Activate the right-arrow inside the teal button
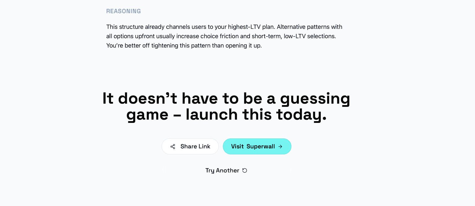Viewport: 475px width, 206px height. 280,146
